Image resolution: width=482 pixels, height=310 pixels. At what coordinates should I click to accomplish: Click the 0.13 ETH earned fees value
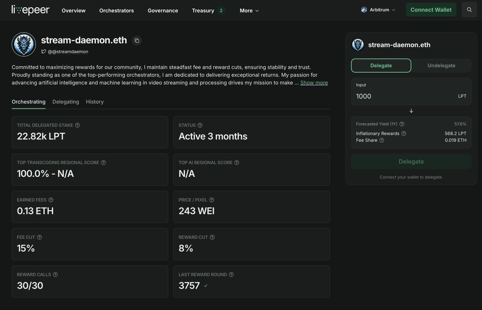pos(35,211)
